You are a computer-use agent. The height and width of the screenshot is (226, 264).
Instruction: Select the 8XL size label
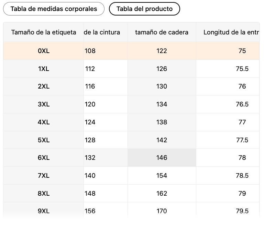tap(44, 193)
